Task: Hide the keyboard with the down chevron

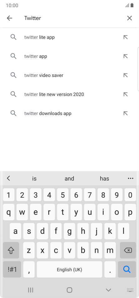Action: 108,290
